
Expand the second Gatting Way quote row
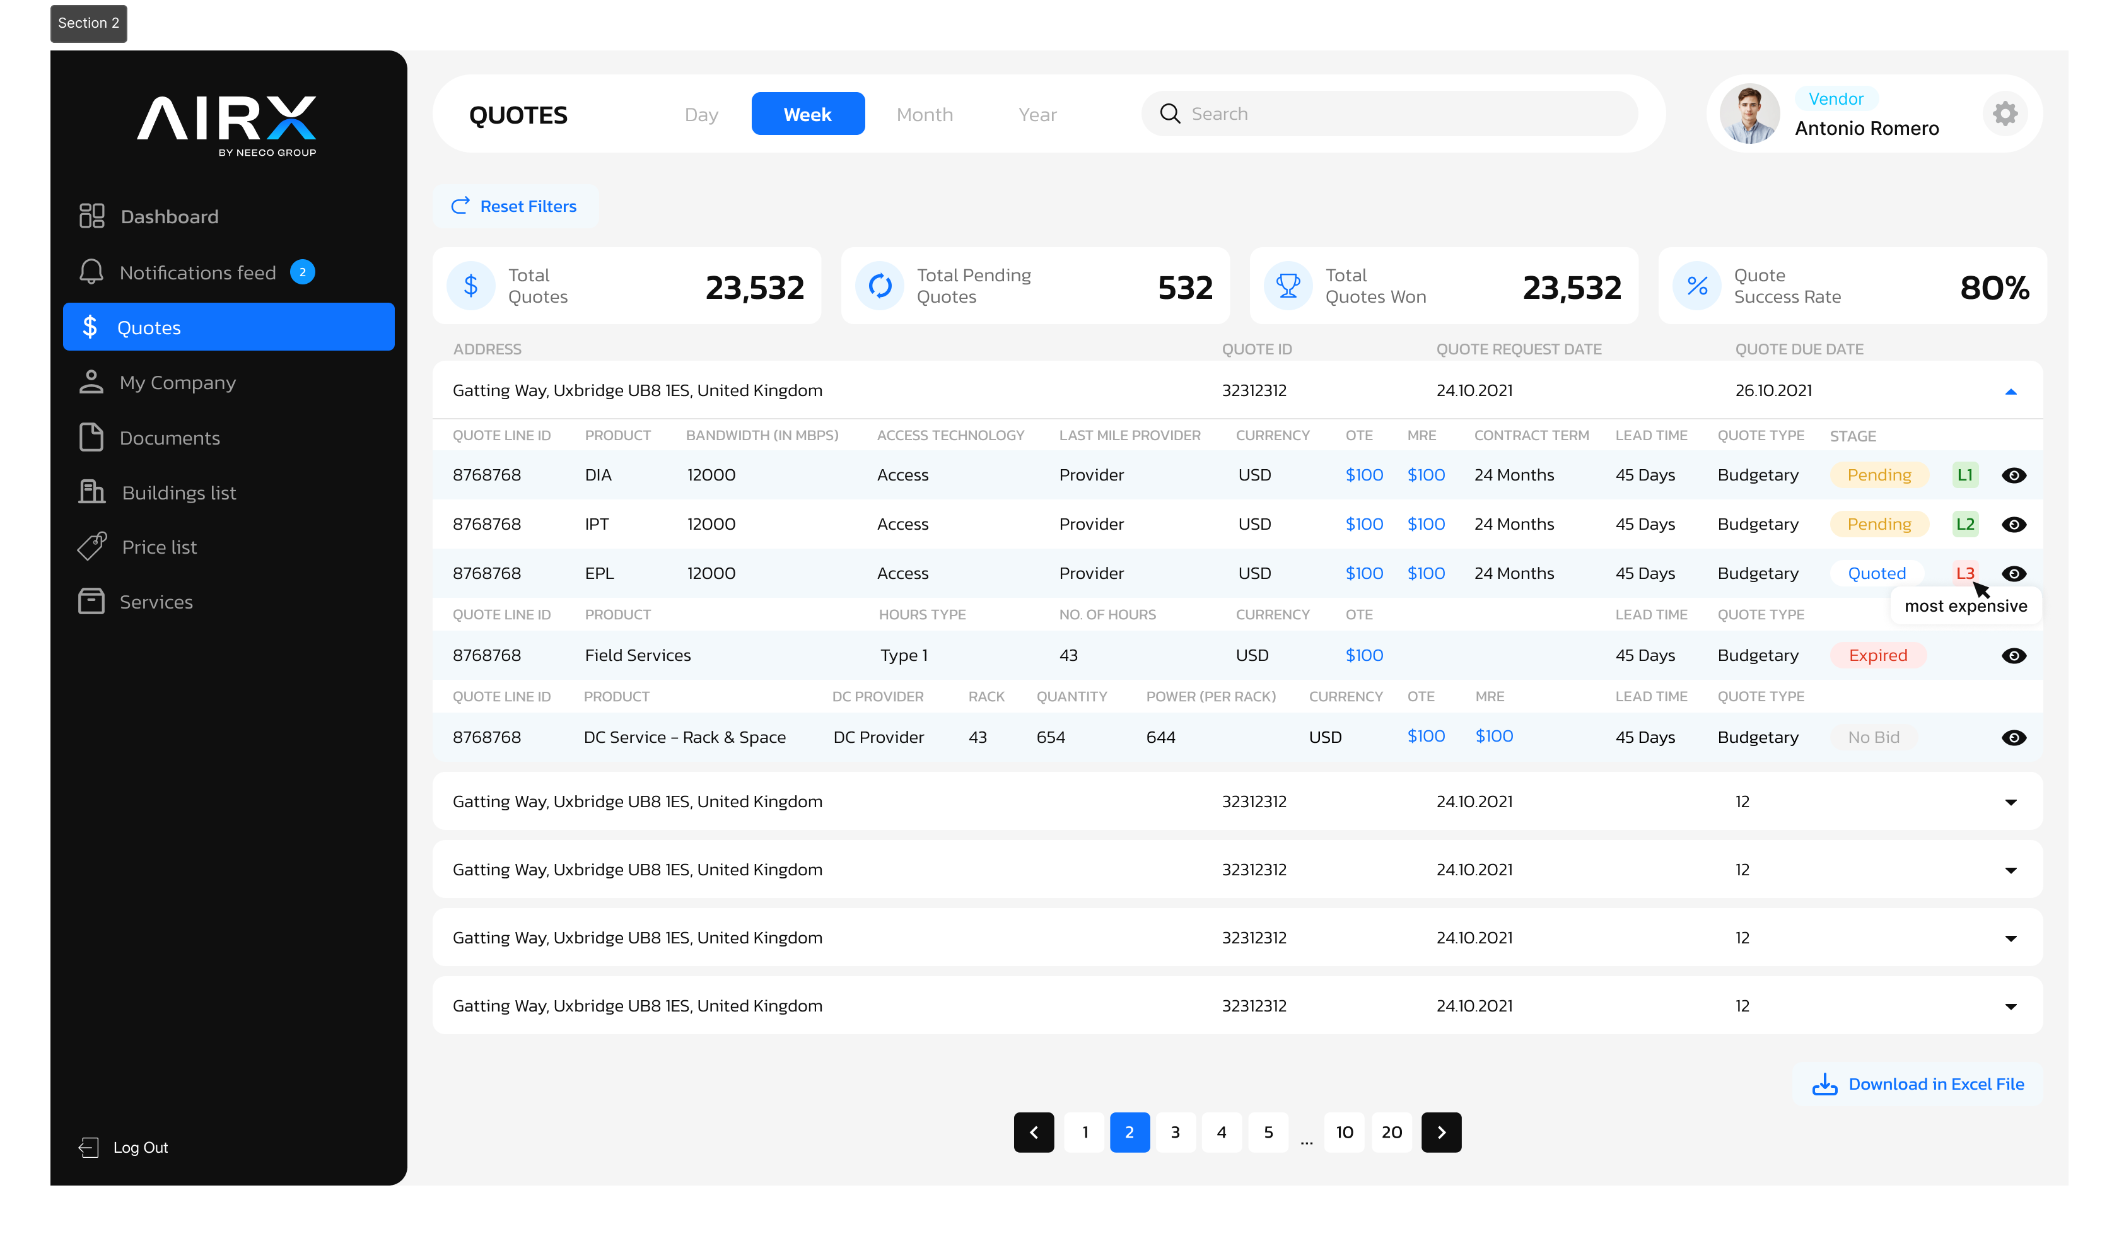(x=2011, y=802)
